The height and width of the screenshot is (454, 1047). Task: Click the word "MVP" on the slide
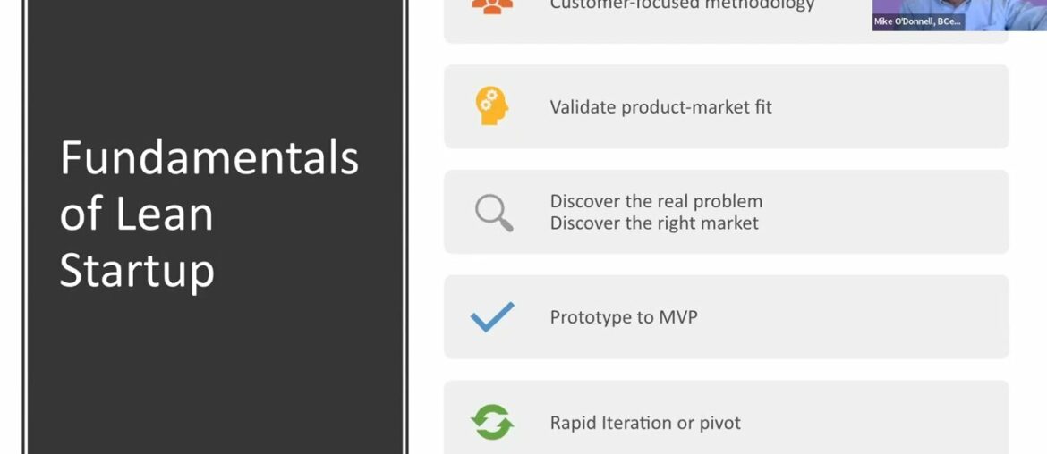tap(677, 317)
